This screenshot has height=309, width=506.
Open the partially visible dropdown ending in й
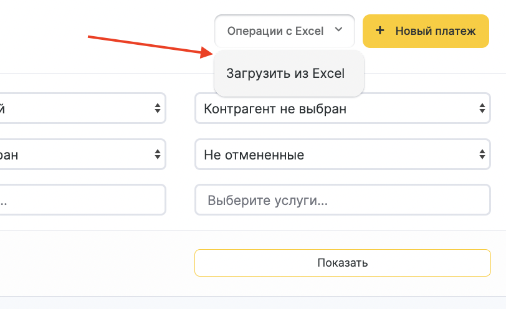point(82,108)
